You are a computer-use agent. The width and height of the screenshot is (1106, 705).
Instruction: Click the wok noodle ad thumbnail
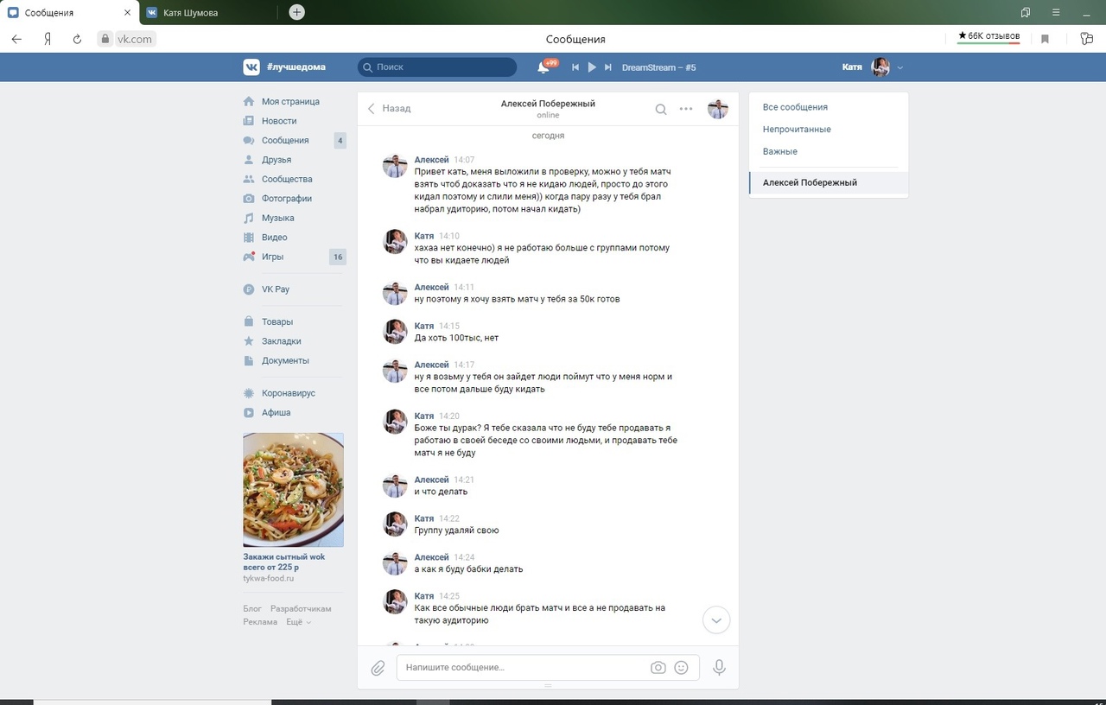pyautogui.click(x=293, y=490)
